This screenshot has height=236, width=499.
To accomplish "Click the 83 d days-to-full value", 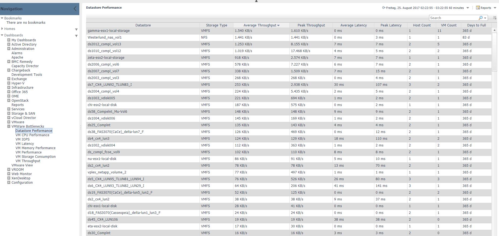I will 466,37.
